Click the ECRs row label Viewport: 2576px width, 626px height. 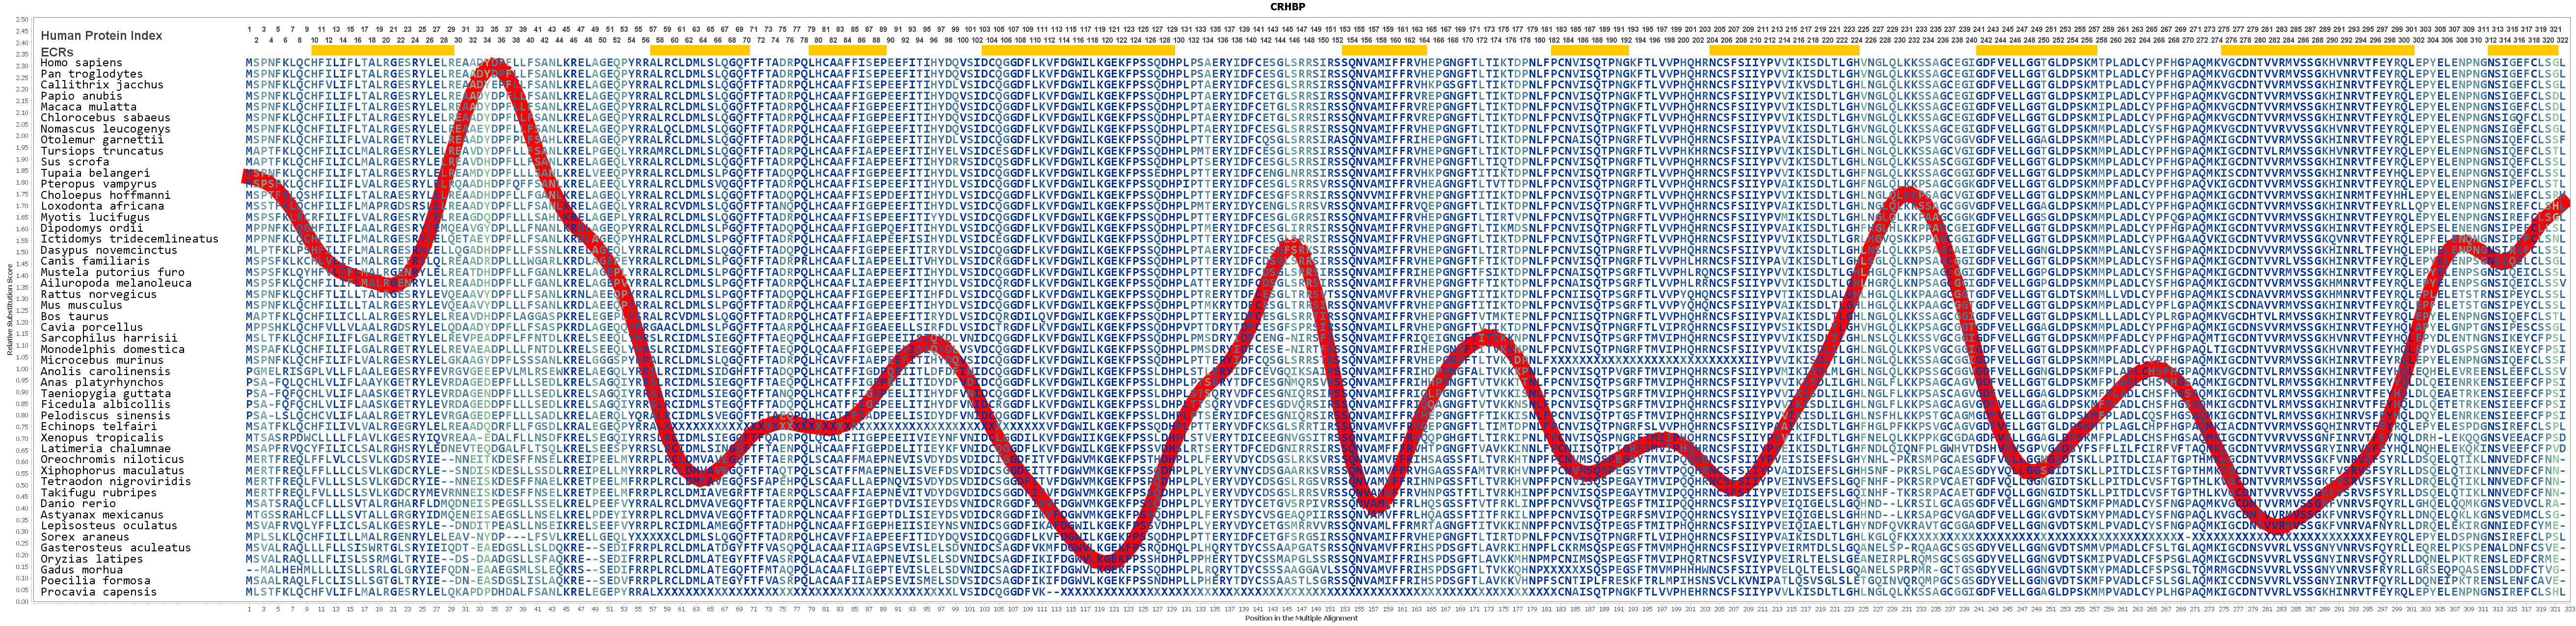tap(56, 52)
